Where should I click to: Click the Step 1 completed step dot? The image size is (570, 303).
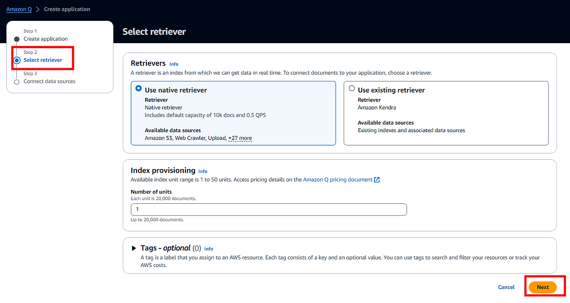17,39
